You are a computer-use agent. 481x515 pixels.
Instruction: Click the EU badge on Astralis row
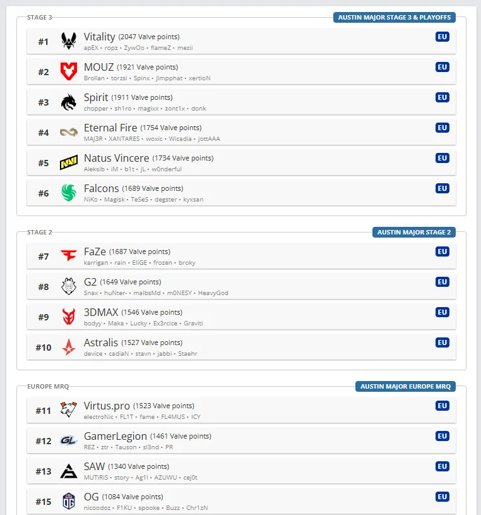tap(442, 342)
